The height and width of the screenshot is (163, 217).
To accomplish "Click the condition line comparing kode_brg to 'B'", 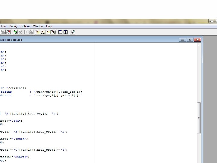I will [x=34, y=132].
